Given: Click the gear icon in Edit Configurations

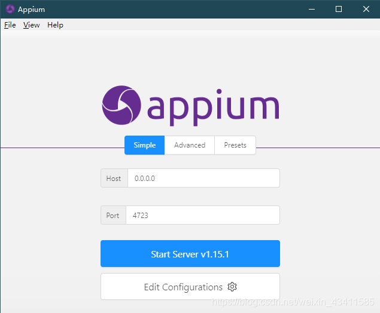Looking at the screenshot, I should [232, 287].
